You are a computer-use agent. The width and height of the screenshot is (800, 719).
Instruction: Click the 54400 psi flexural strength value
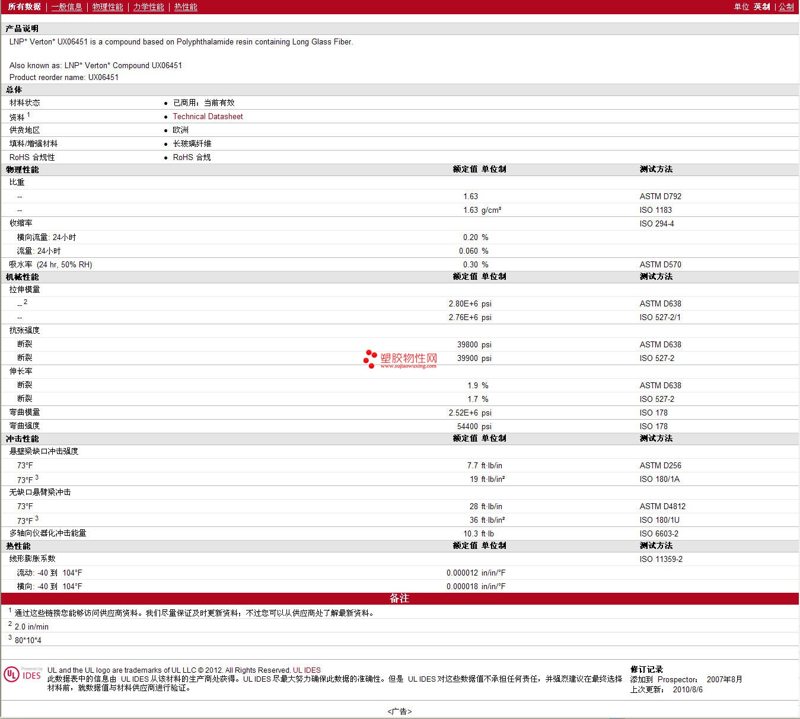(474, 426)
